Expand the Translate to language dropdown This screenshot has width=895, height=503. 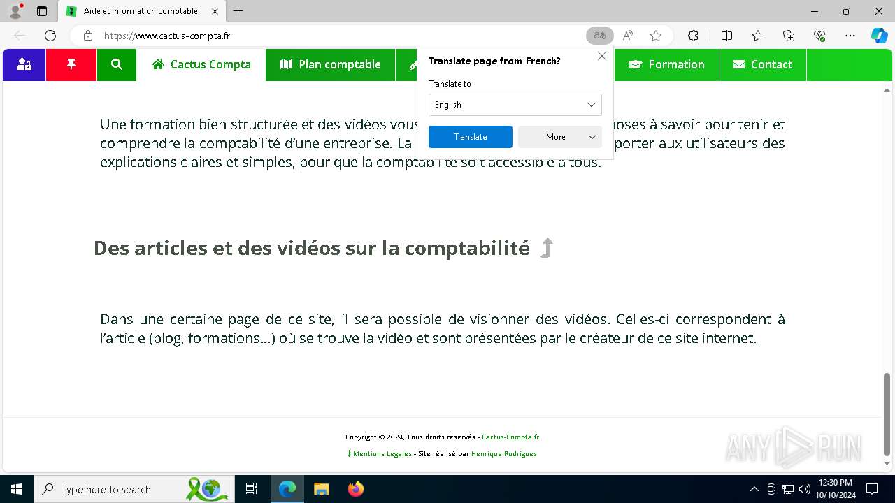[x=515, y=105]
